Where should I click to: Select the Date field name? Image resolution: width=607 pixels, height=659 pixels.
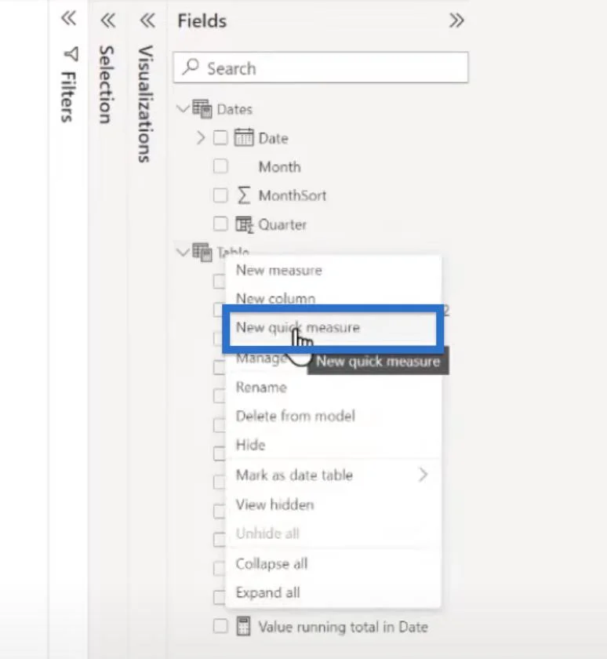(x=274, y=138)
